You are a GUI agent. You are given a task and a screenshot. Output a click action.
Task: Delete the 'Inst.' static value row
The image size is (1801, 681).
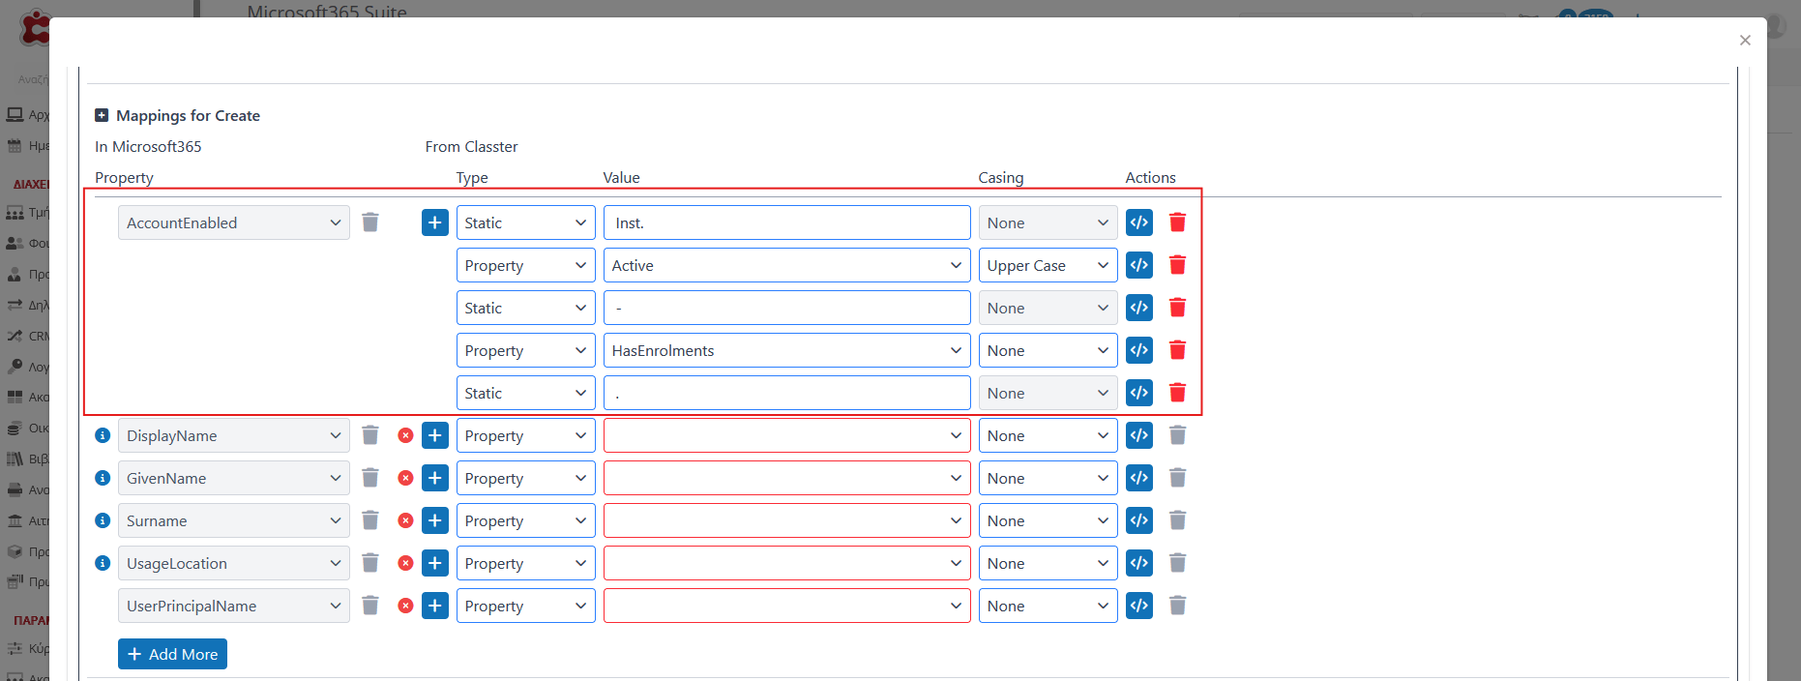pyautogui.click(x=1177, y=222)
